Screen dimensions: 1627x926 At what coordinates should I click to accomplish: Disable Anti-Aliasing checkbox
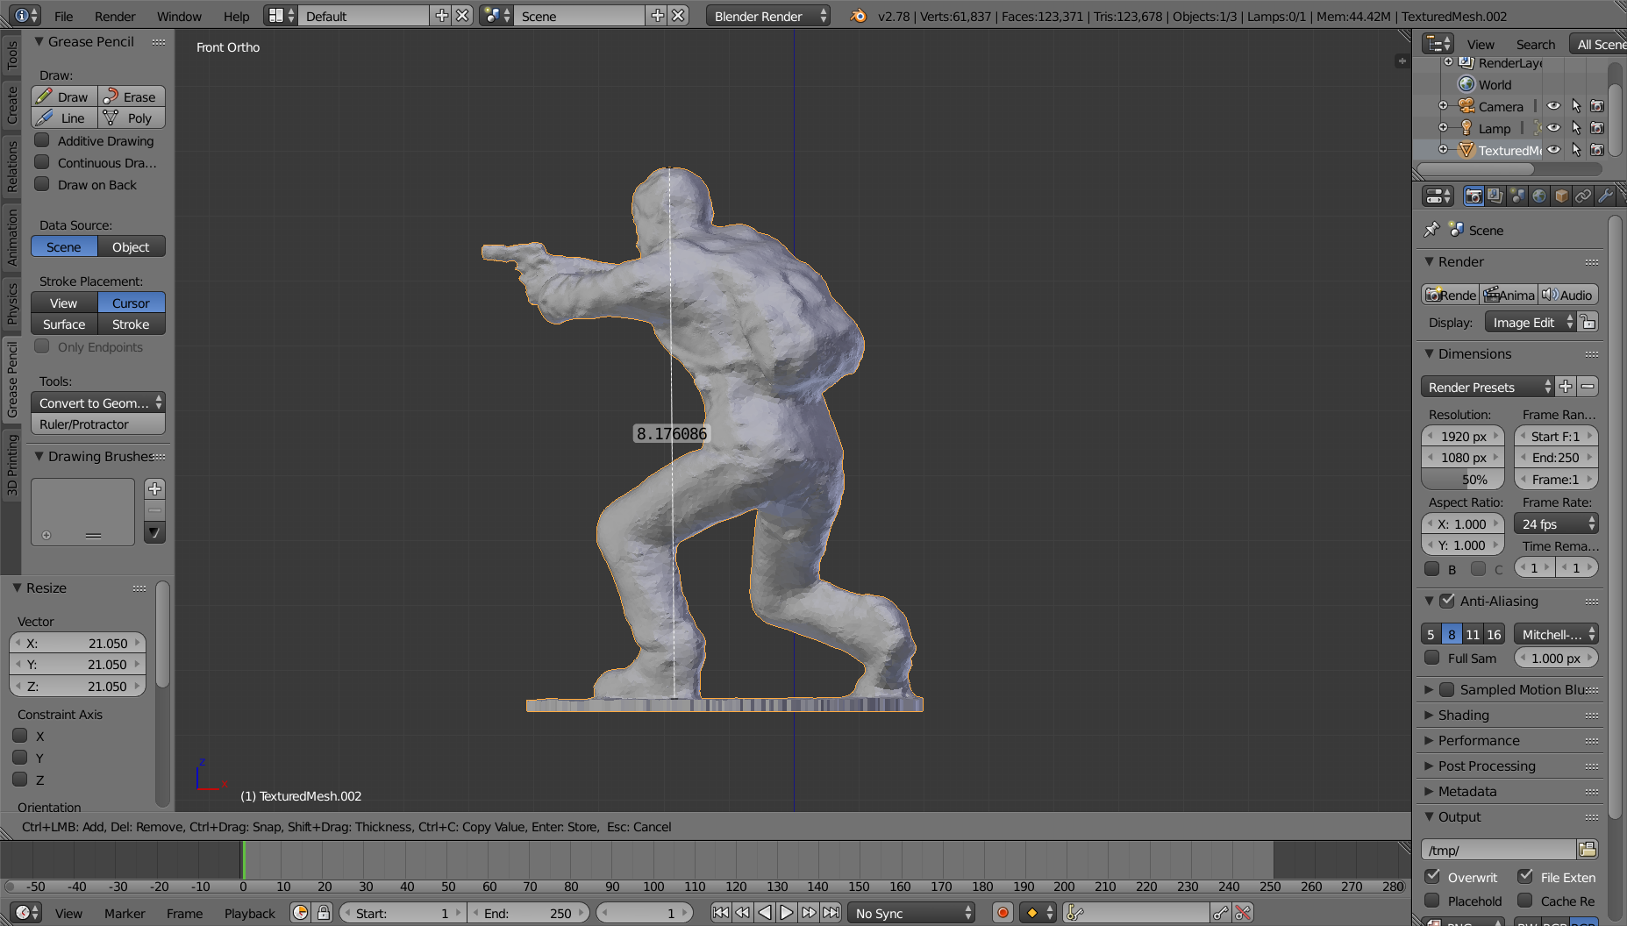1447,601
